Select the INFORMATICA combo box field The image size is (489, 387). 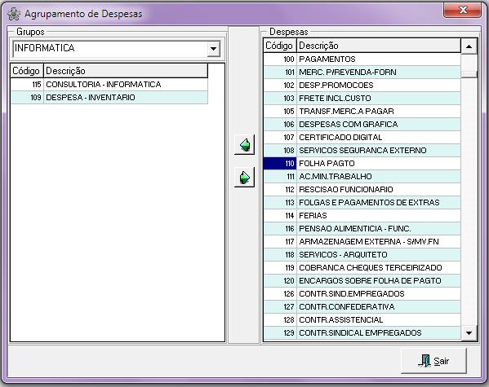click(116, 49)
